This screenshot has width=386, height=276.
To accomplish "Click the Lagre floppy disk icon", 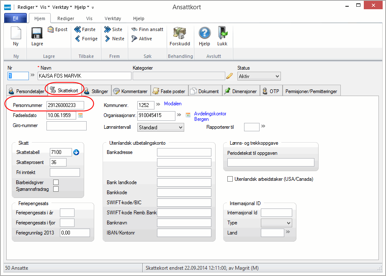I will point(37,34).
